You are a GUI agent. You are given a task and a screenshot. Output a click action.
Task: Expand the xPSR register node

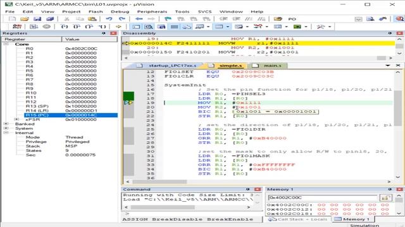[x=17, y=119]
